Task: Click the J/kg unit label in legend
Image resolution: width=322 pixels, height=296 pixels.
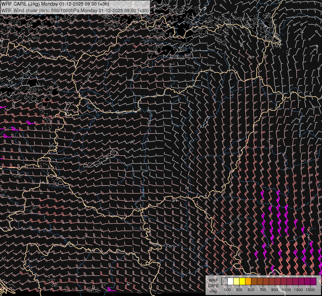Action: [x=213, y=291]
